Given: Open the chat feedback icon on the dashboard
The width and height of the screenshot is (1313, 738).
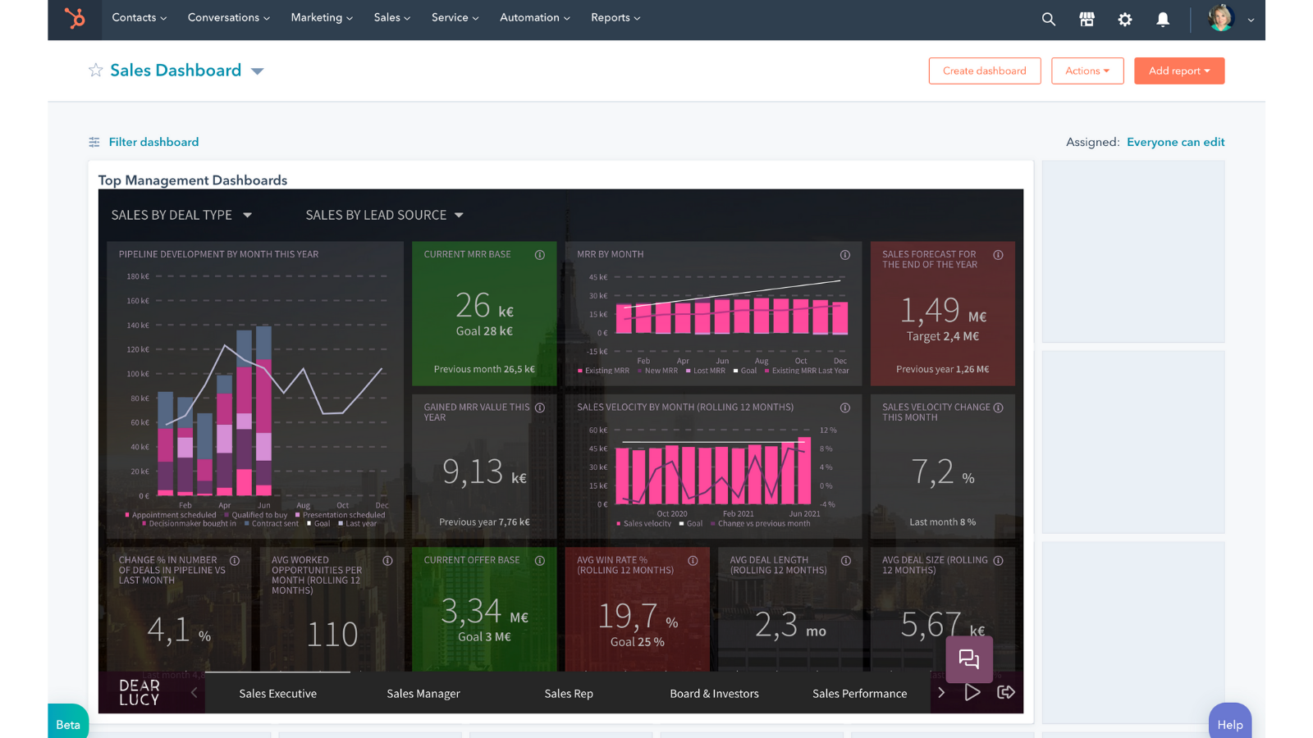Looking at the screenshot, I should pyautogui.click(x=969, y=658).
